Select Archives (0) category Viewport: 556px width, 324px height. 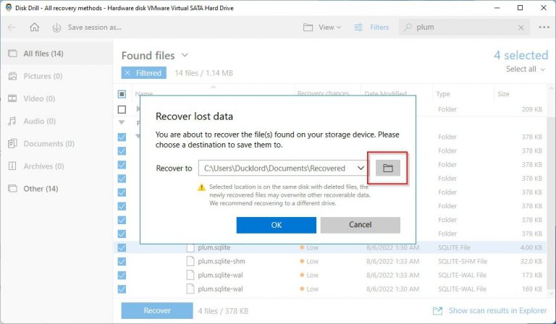pos(56,166)
